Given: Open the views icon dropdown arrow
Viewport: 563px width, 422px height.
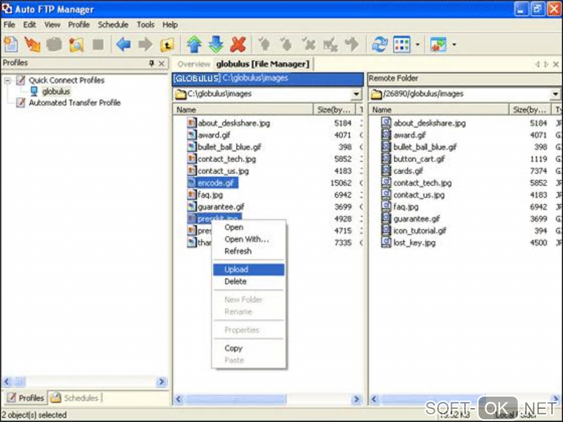Looking at the screenshot, I should click(417, 45).
